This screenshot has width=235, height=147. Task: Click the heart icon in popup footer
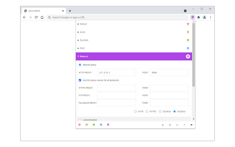click(191, 125)
